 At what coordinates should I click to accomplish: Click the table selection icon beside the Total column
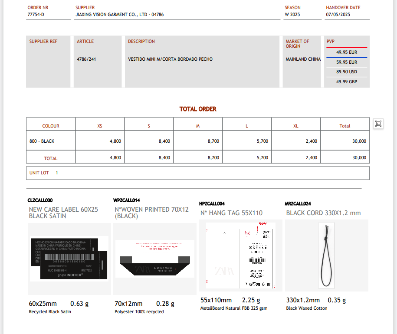click(x=378, y=124)
